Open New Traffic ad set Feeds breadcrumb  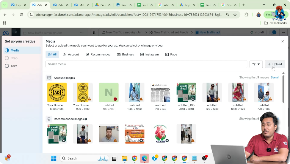tap(169, 33)
